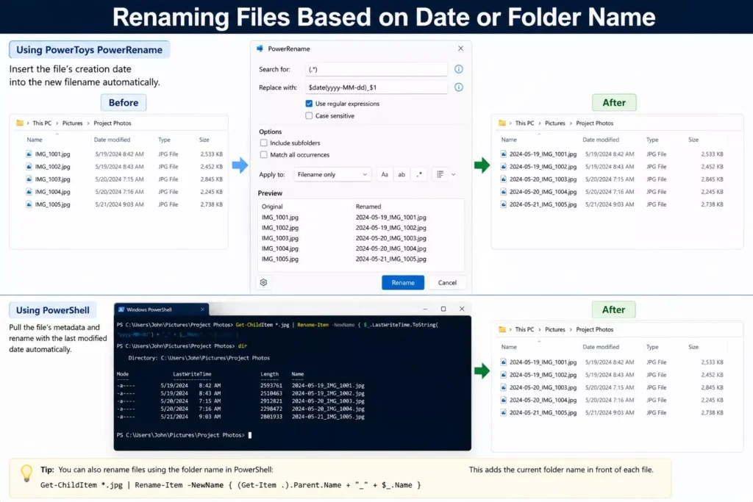
Task: Open PowerRename settings gear icon
Action: tap(264, 282)
